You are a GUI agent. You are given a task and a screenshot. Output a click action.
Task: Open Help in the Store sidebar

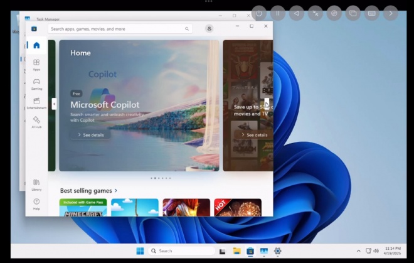pyautogui.click(x=36, y=204)
